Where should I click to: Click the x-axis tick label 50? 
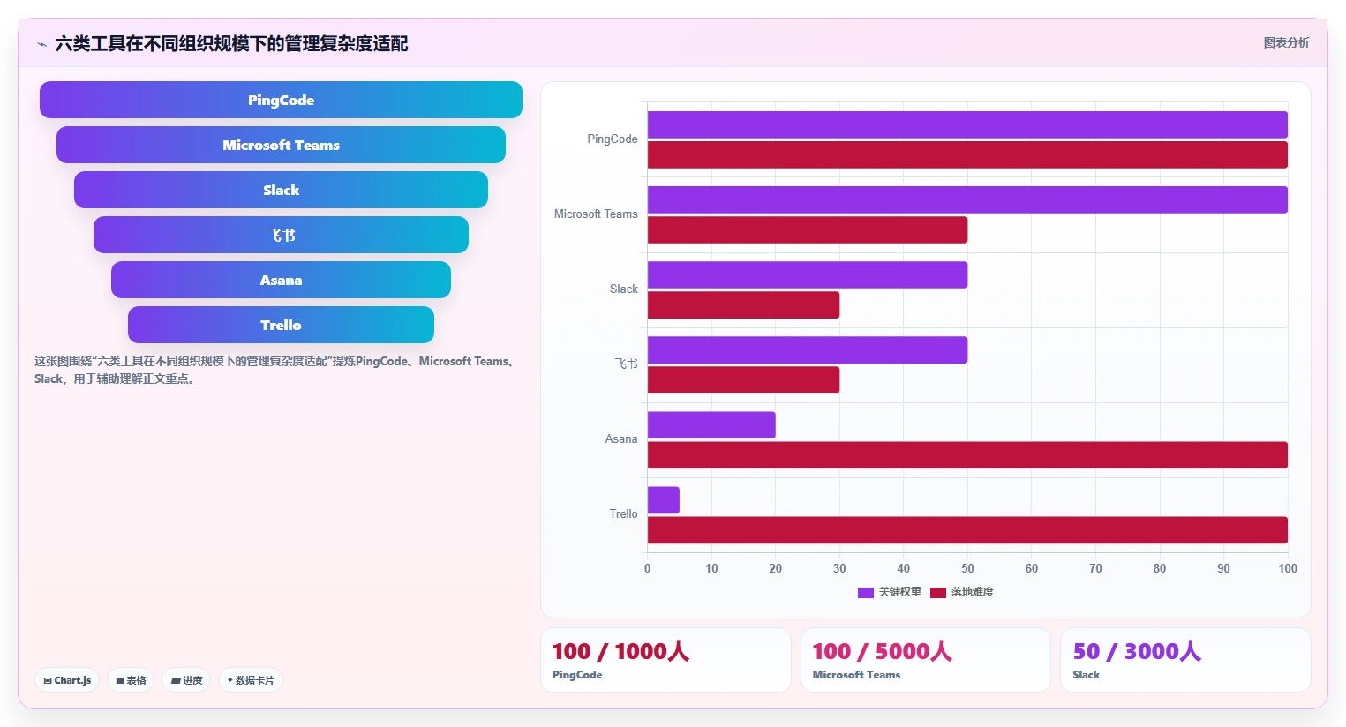coord(967,568)
